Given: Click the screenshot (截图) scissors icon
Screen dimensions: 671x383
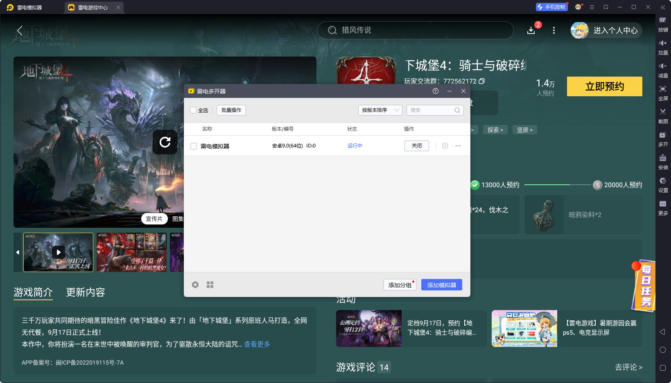Looking at the screenshot, I should (x=662, y=112).
